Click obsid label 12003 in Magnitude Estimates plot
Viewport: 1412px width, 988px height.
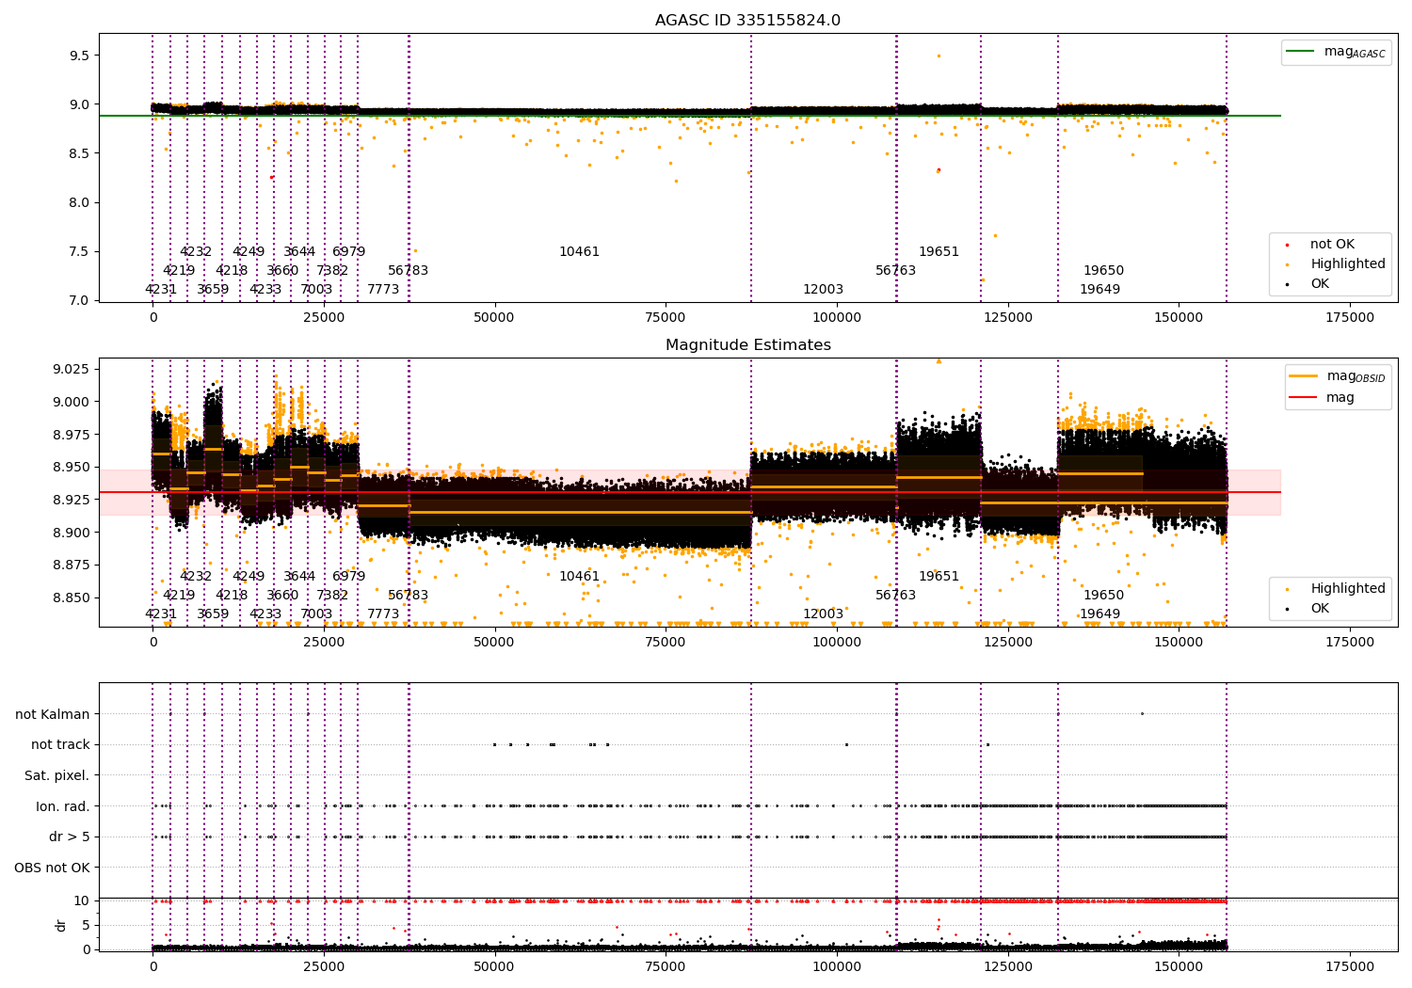tap(823, 614)
